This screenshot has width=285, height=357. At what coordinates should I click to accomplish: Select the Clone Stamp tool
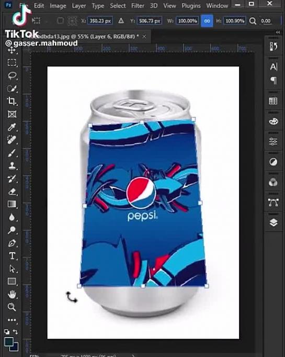click(x=12, y=166)
